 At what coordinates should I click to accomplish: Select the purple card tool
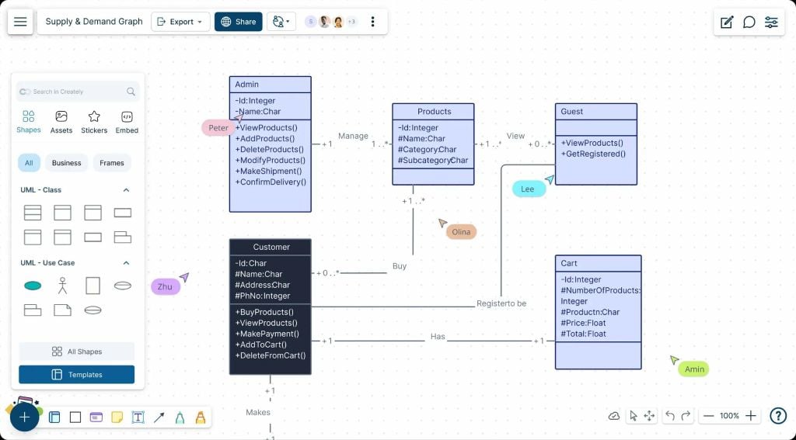[x=96, y=417]
